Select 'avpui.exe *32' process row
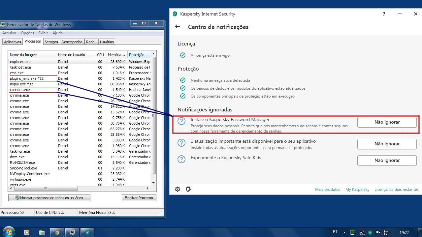The image size is (422, 237). [x=80, y=84]
